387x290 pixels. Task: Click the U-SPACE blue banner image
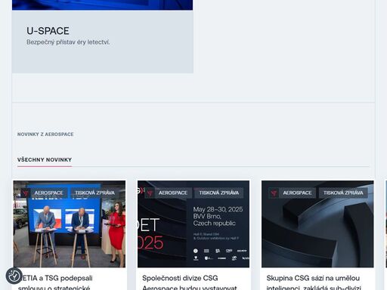click(x=102, y=5)
